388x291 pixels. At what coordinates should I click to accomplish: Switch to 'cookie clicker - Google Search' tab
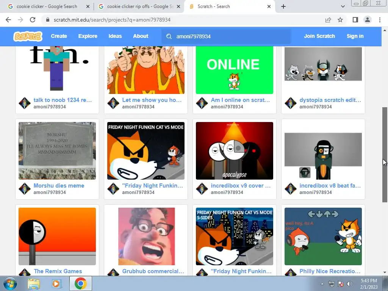[x=47, y=6]
